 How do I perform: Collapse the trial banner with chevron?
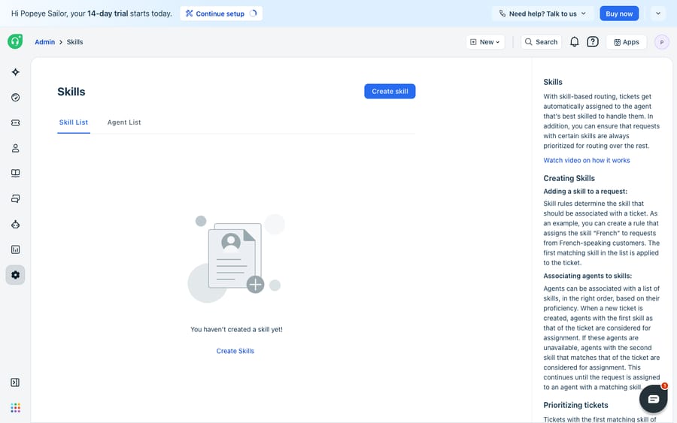[658, 14]
